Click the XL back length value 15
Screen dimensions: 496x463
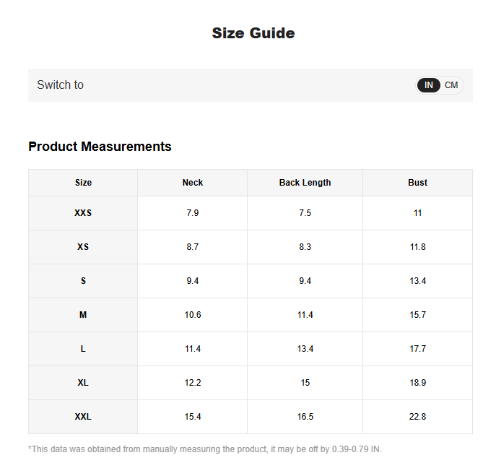pos(305,383)
